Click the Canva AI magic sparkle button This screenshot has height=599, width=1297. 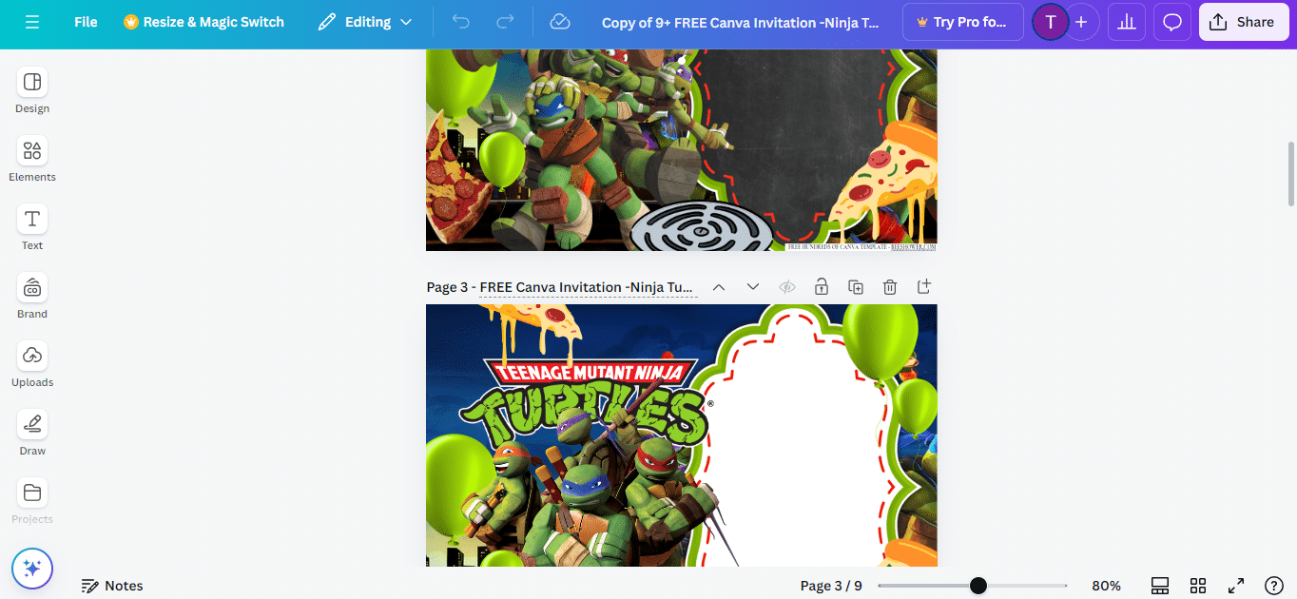point(32,569)
